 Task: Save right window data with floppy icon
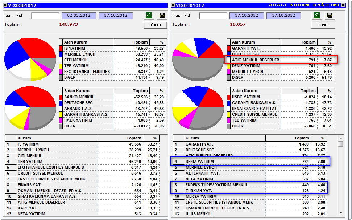click(x=330, y=15)
